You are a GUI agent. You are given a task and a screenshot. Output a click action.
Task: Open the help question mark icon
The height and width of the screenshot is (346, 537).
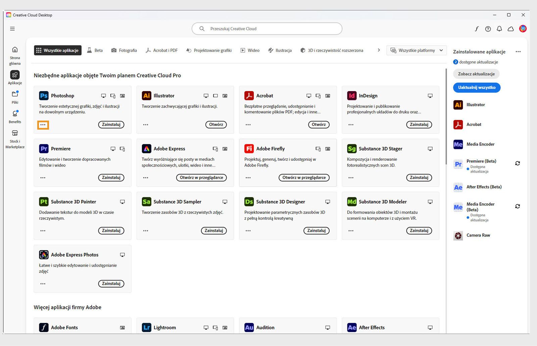click(488, 29)
